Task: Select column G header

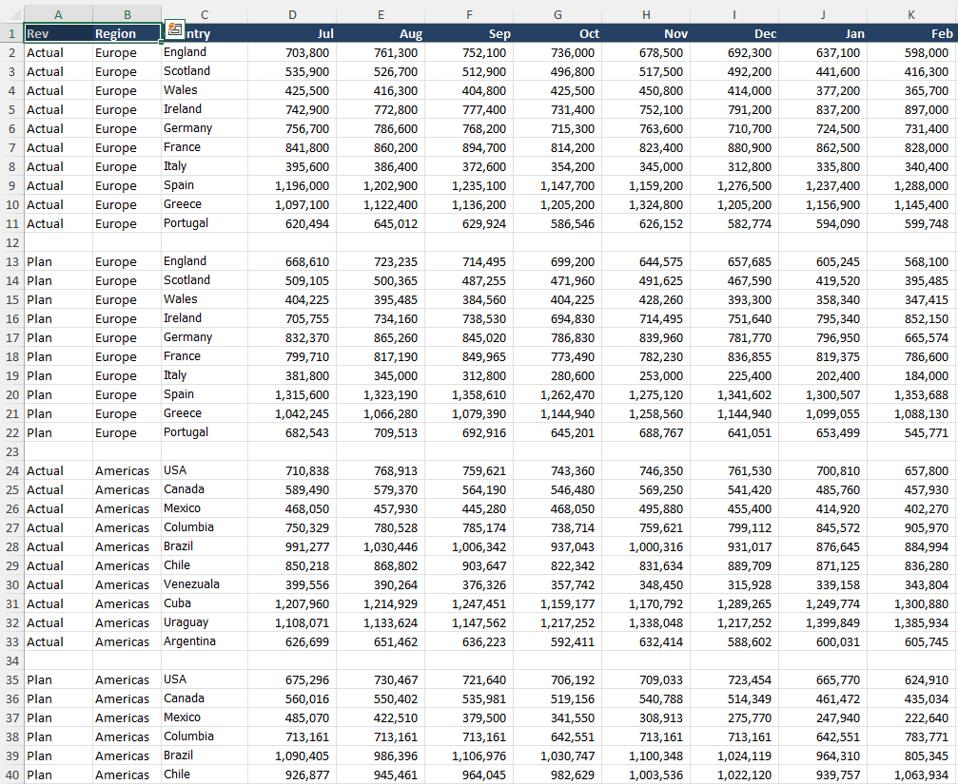Action: click(557, 14)
